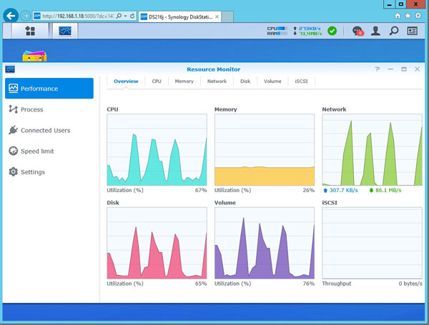Open Speed limit in sidebar
This screenshot has width=429, height=325.
(37, 151)
